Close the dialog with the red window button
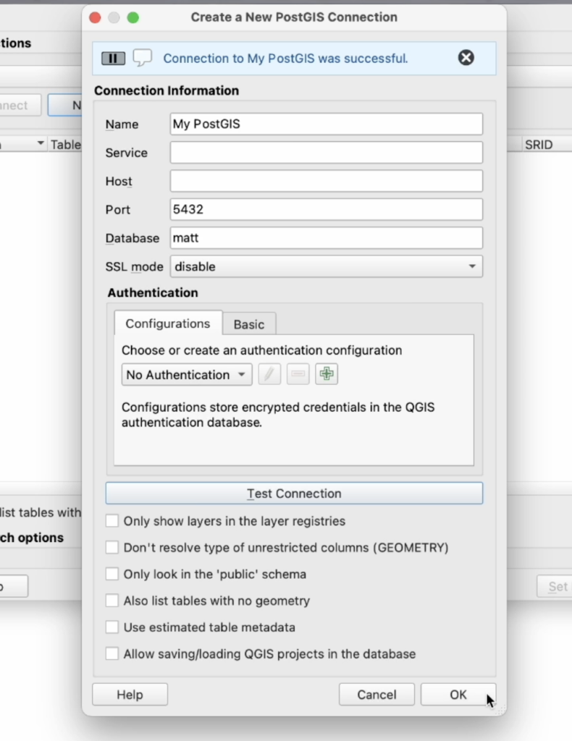This screenshot has width=572, height=741. [x=95, y=17]
